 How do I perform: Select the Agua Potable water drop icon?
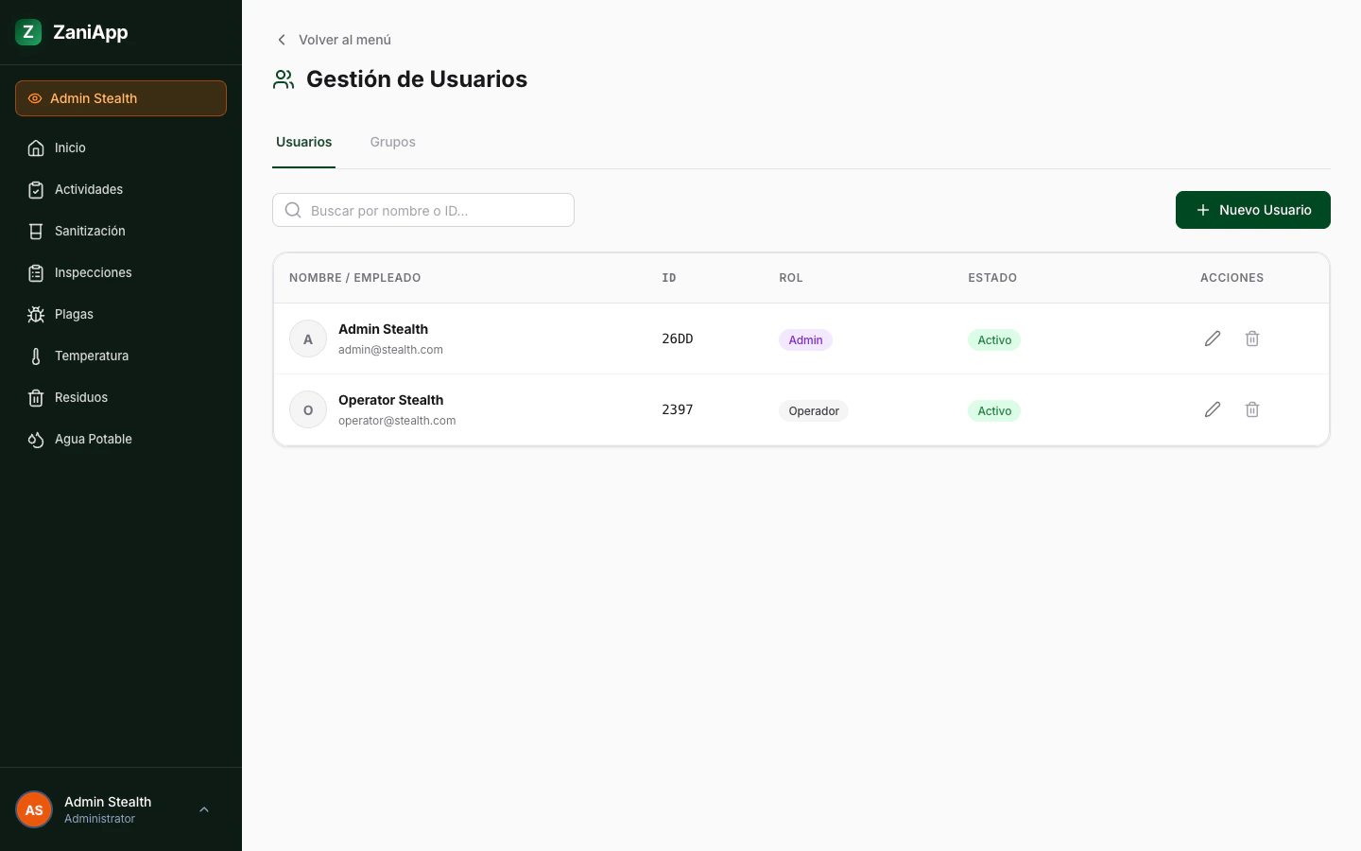pos(36,439)
